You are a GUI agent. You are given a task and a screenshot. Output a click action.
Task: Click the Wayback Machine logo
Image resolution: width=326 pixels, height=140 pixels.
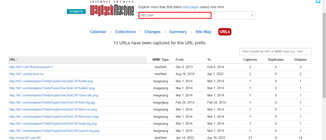(x=112, y=8)
